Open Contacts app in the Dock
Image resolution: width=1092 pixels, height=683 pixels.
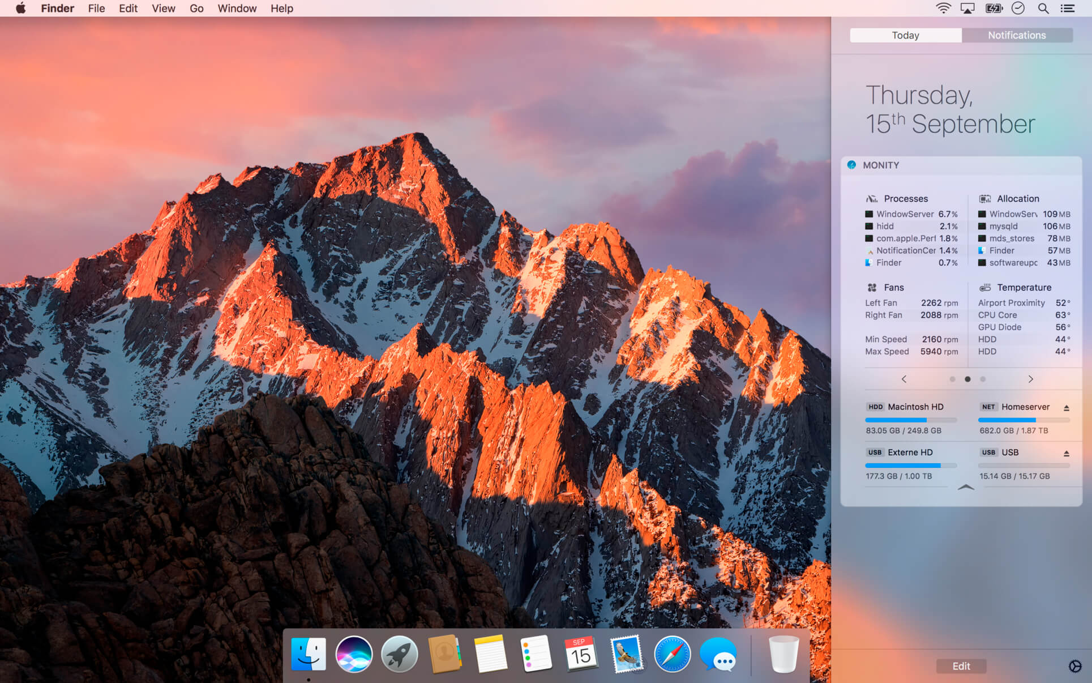pyautogui.click(x=445, y=654)
